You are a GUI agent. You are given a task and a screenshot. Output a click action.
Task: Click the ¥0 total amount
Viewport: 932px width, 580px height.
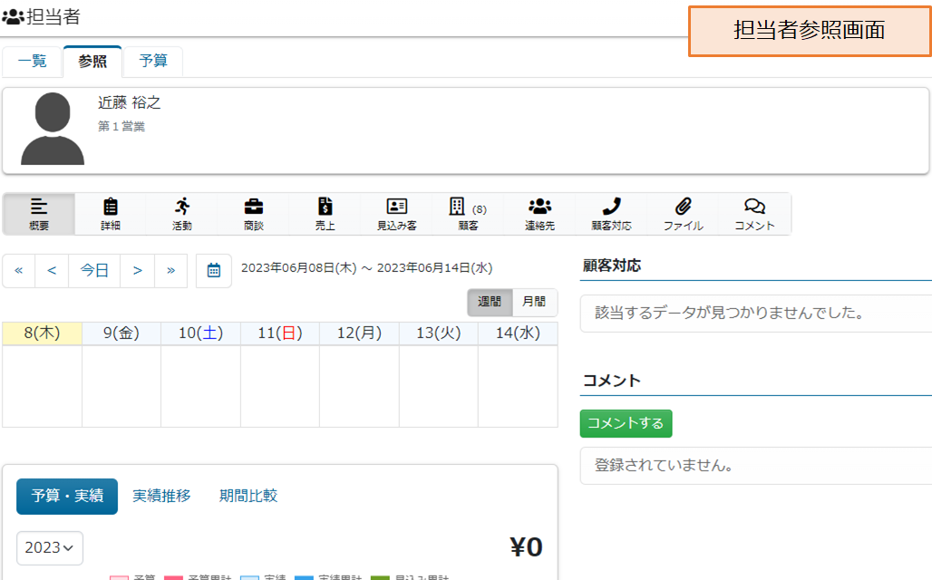526,547
